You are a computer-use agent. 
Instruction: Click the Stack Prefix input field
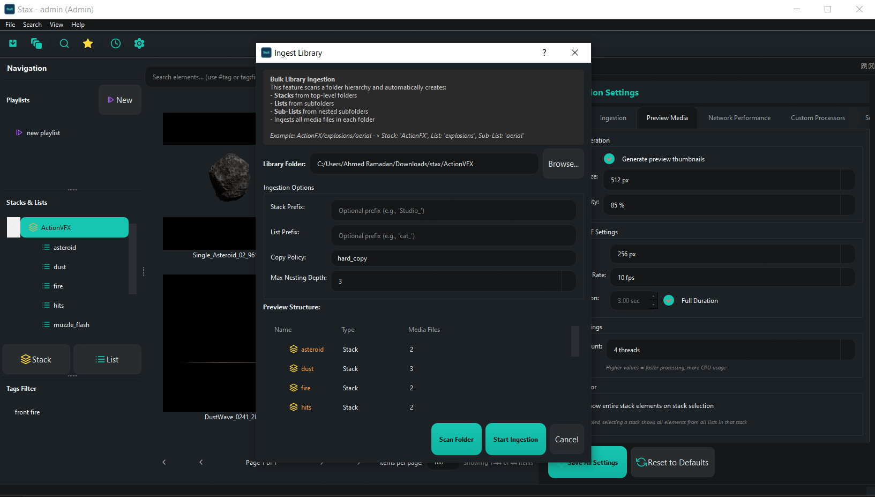tap(453, 211)
